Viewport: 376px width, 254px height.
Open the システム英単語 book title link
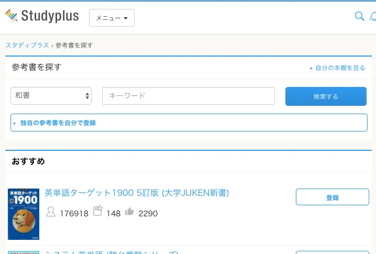(x=112, y=252)
